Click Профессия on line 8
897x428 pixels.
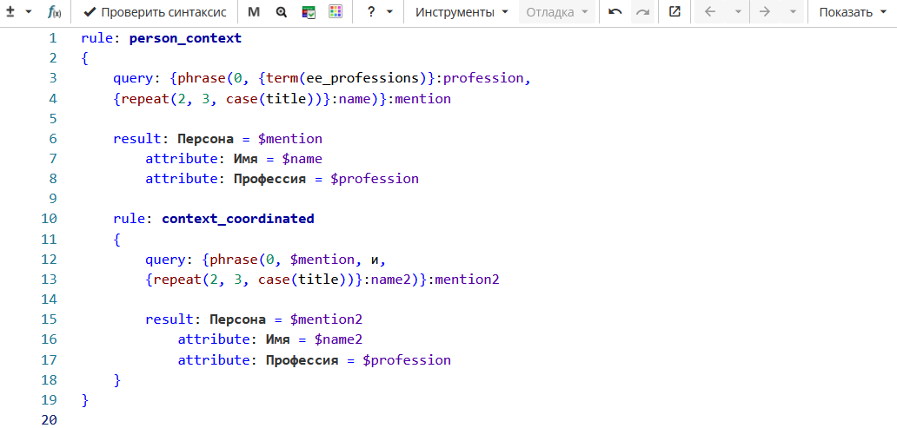(270, 179)
